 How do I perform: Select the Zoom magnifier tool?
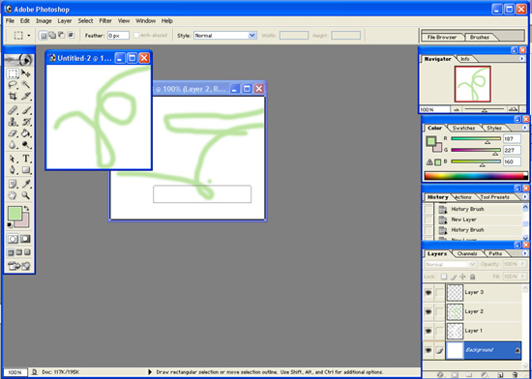pyautogui.click(x=26, y=195)
